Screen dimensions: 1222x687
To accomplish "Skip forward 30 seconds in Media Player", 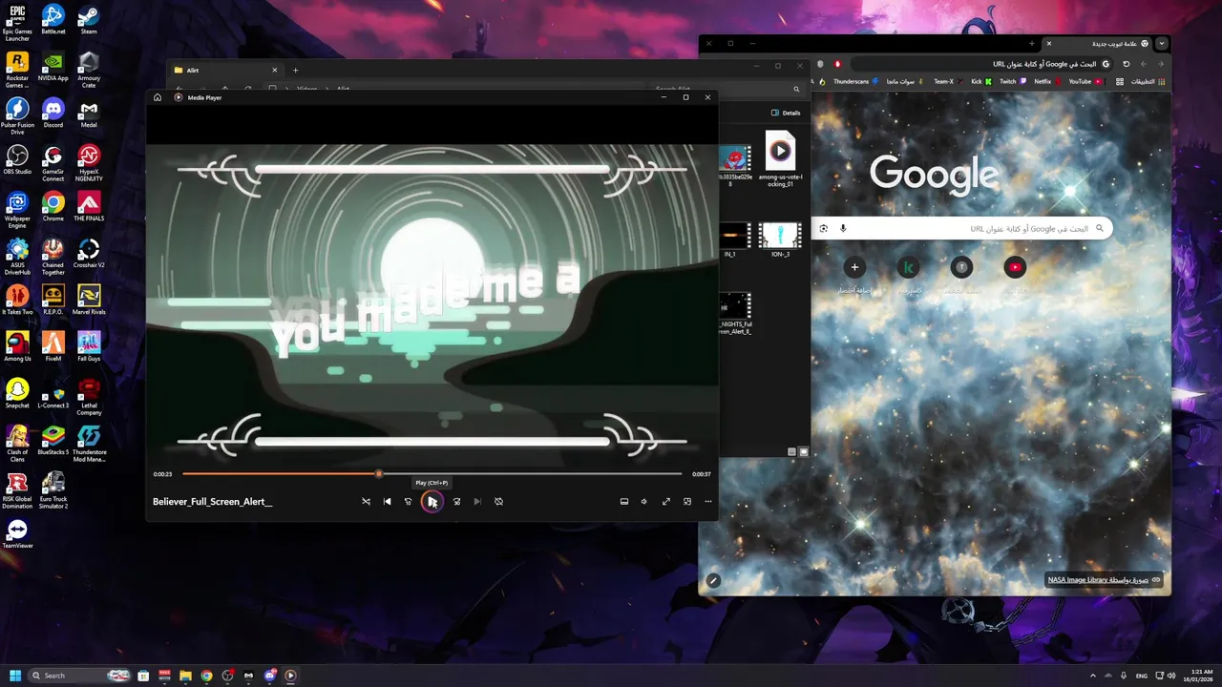I will pyautogui.click(x=456, y=501).
